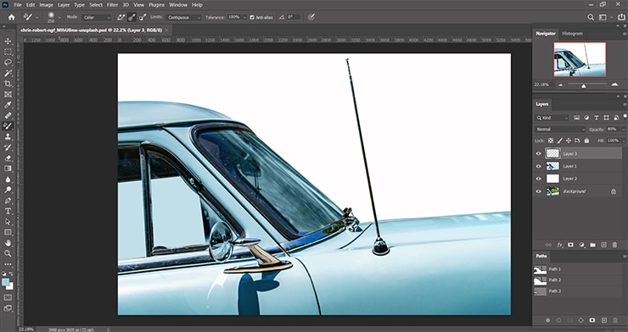Toggle Lock all padlock icon
Viewport: 628px width, 332px height.
[x=586, y=141]
